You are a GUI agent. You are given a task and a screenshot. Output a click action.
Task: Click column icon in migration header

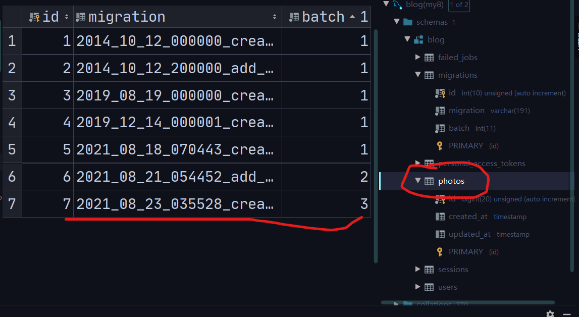click(x=80, y=17)
